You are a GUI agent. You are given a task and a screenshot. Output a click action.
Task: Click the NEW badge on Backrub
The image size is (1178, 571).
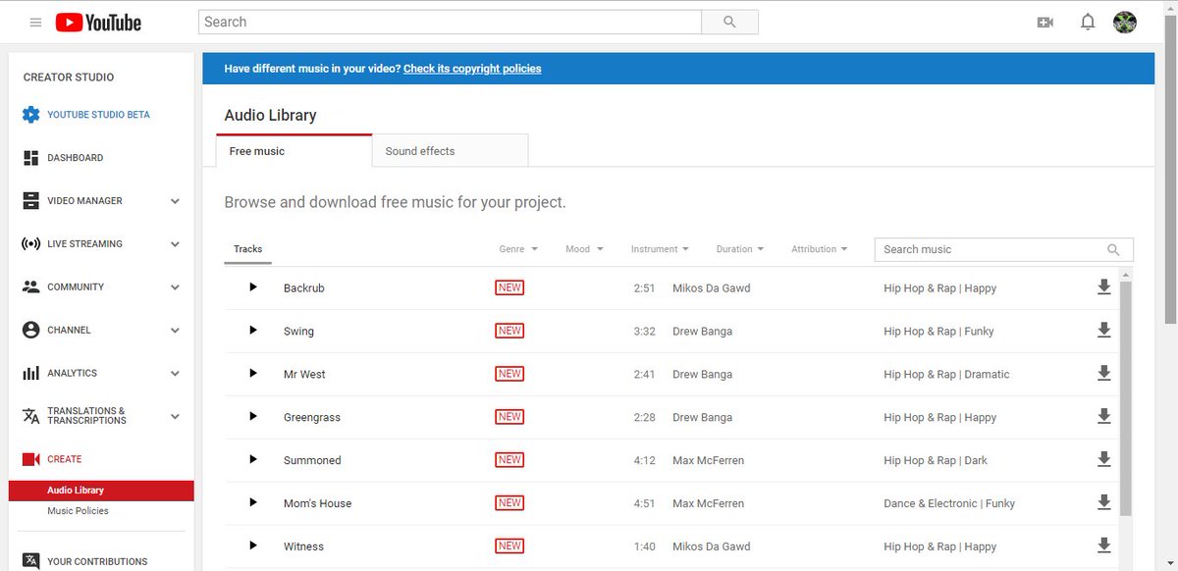(x=509, y=287)
